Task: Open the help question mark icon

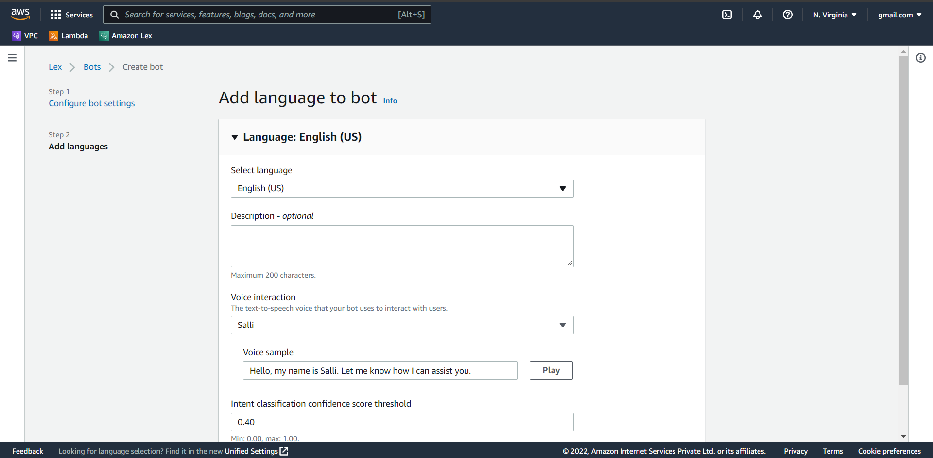Action: point(787,15)
